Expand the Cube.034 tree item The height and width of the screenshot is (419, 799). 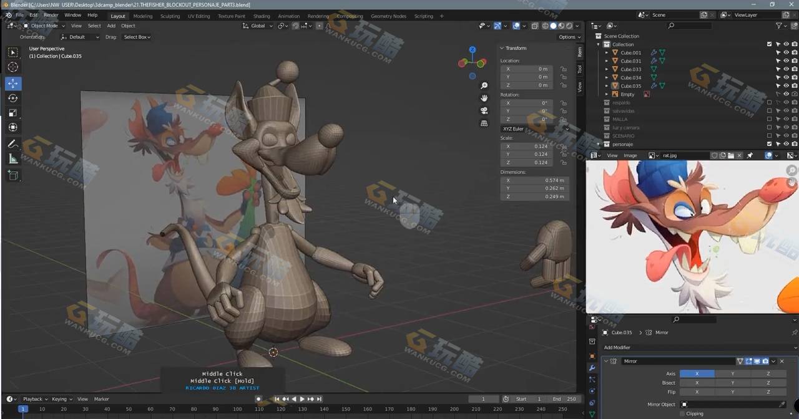(606, 77)
